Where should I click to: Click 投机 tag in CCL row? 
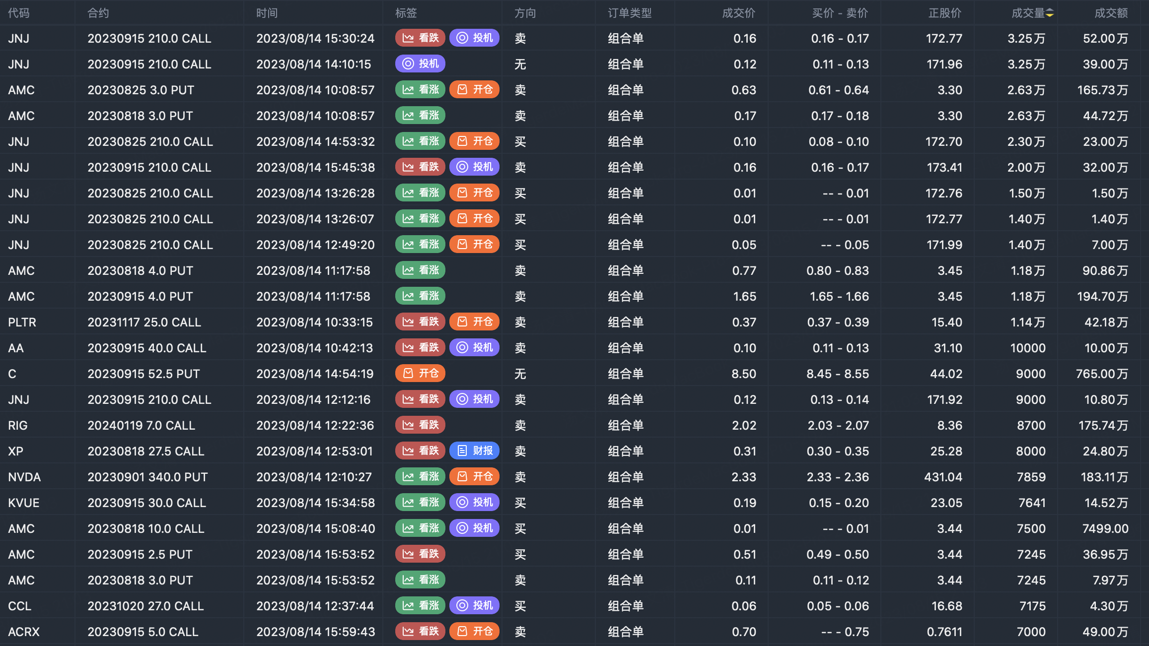click(x=474, y=605)
